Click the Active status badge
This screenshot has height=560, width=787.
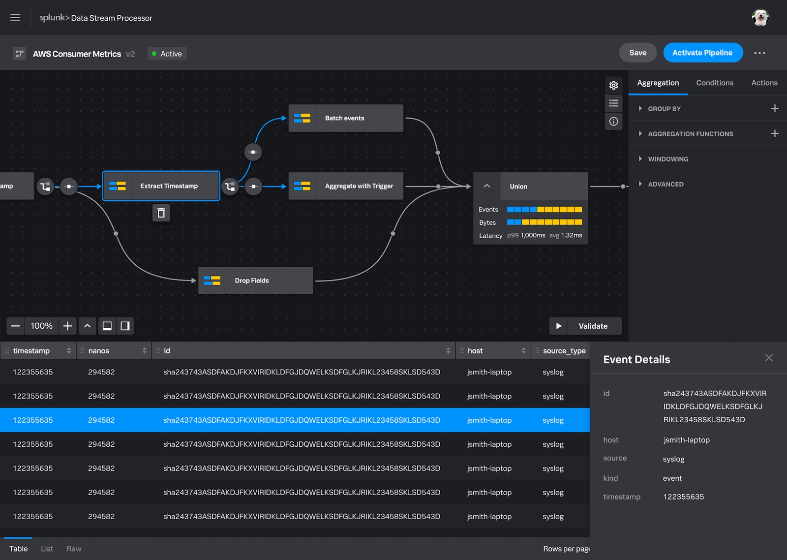pos(167,54)
